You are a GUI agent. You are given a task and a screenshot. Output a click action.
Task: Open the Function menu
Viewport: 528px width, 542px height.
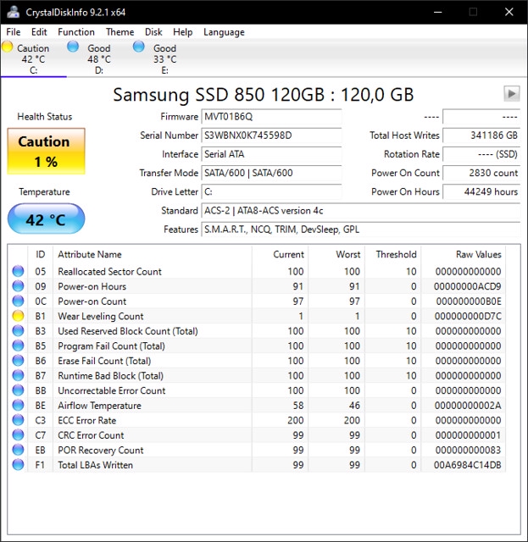point(76,32)
